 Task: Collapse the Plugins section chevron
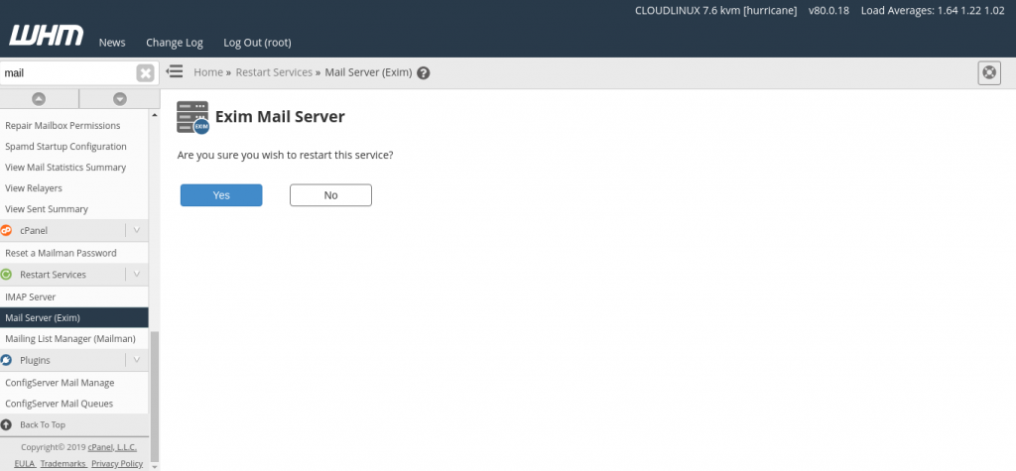pyautogui.click(x=136, y=360)
